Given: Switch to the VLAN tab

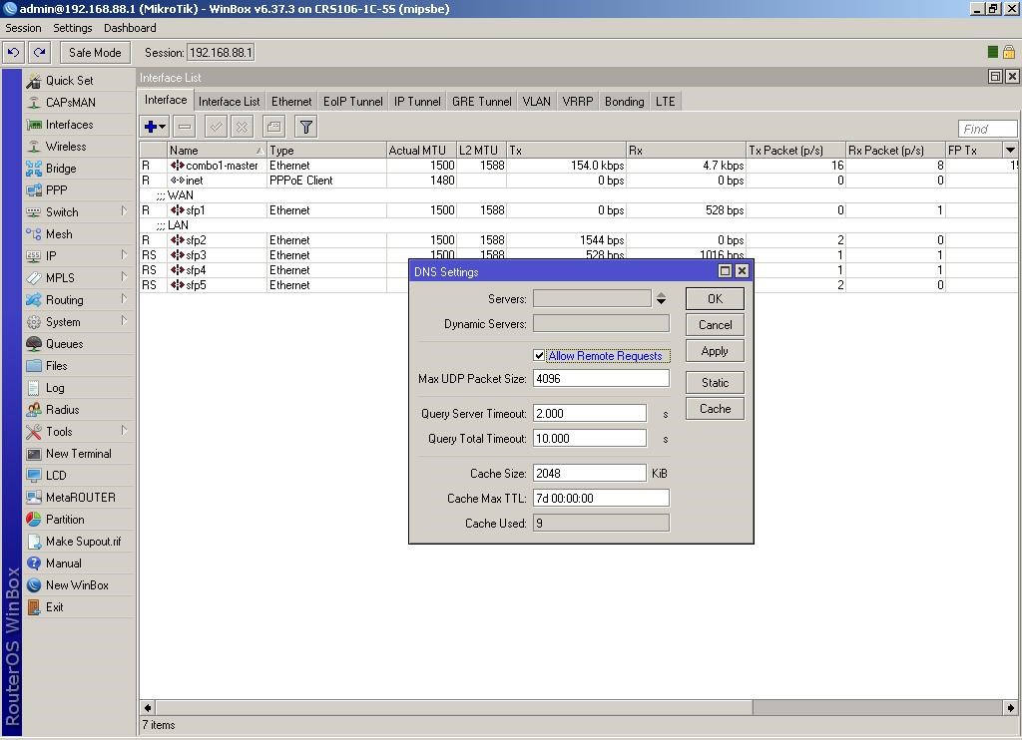Looking at the screenshot, I should (x=536, y=101).
